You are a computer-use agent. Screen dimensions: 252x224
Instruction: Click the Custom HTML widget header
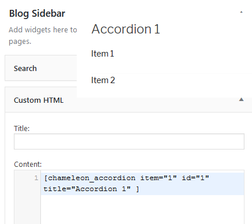click(x=129, y=100)
